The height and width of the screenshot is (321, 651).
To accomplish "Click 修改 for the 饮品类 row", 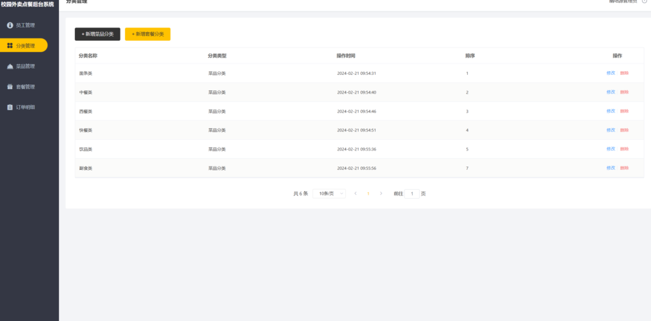I will (611, 149).
